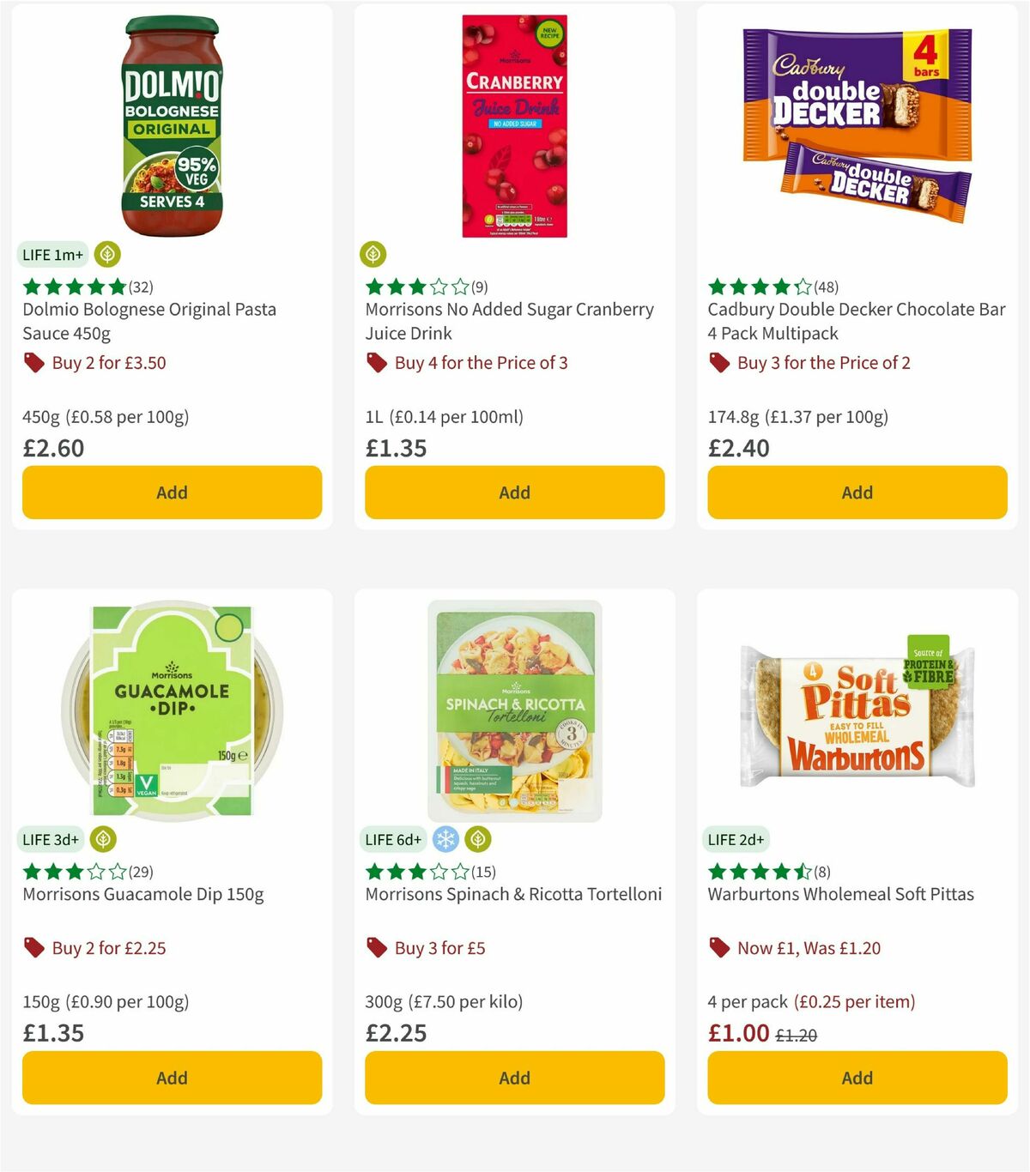Click the tag icon beside 'Now £1, Was £1.20'
Image resolution: width=1030 pixels, height=1172 pixels.
tap(719, 948)
